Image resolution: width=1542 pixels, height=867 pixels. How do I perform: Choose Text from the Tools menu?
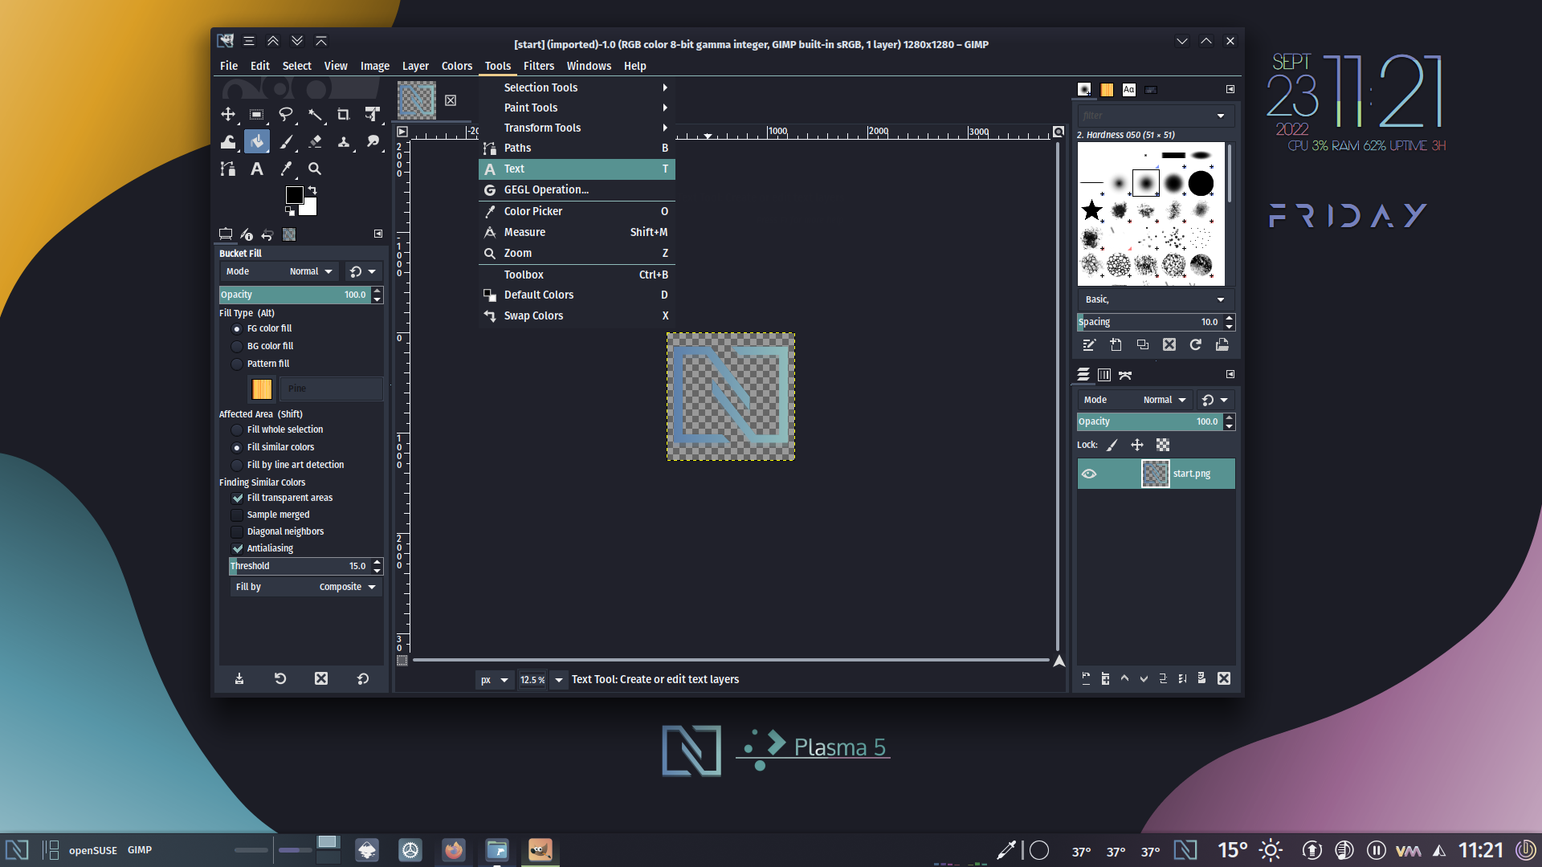[577, 169]
